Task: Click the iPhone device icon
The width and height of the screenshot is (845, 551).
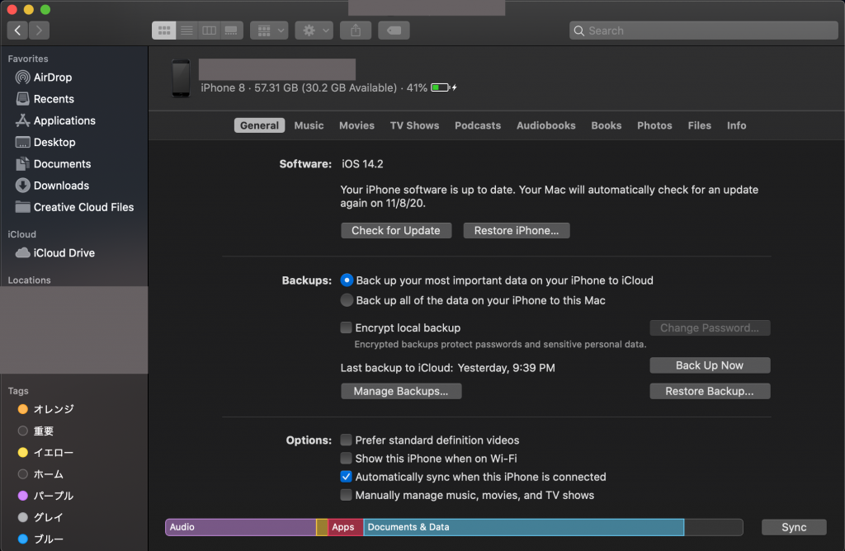Action: (x=181, y=78)
